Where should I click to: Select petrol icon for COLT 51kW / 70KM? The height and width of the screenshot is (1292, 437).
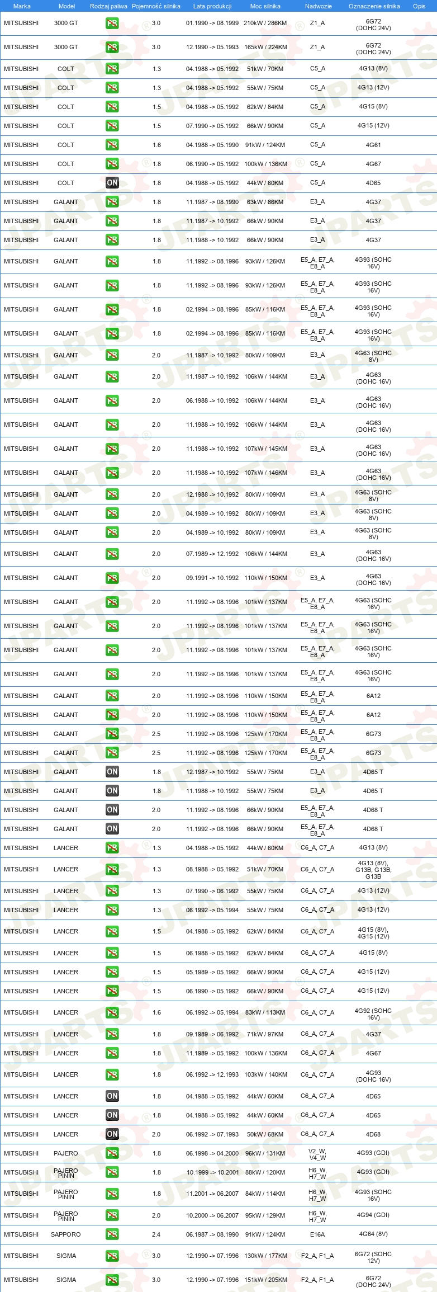pyautogui.click(x=112, y=69)
